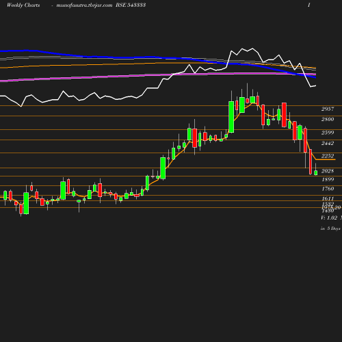The width and height of the screenshot is (342, 342).
Task: Click the tall green candle below the 2957 line
Action: 231,117
